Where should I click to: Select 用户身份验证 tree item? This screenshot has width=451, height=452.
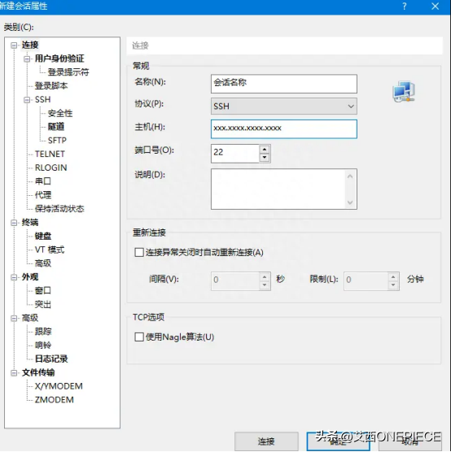(59, 59)
